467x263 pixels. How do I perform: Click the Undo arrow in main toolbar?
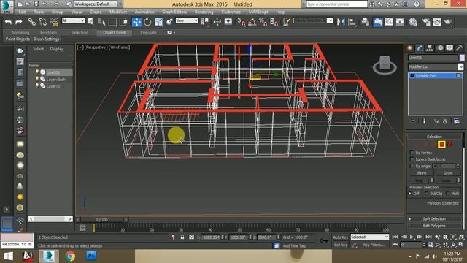point(8,22)
